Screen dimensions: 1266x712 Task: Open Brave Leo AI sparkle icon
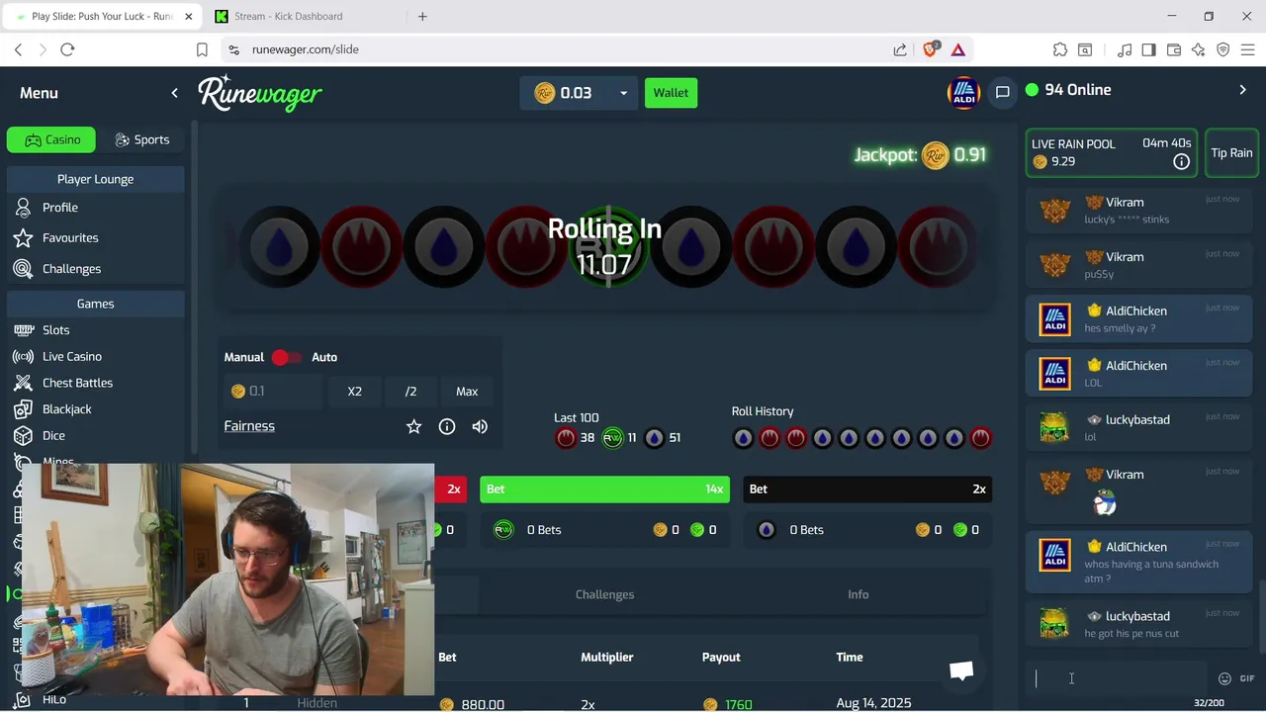1199,49
